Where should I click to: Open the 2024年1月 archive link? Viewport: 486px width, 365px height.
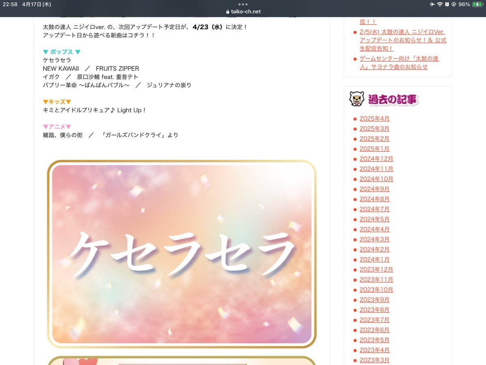pyautogui.click(x=374, y=260)
